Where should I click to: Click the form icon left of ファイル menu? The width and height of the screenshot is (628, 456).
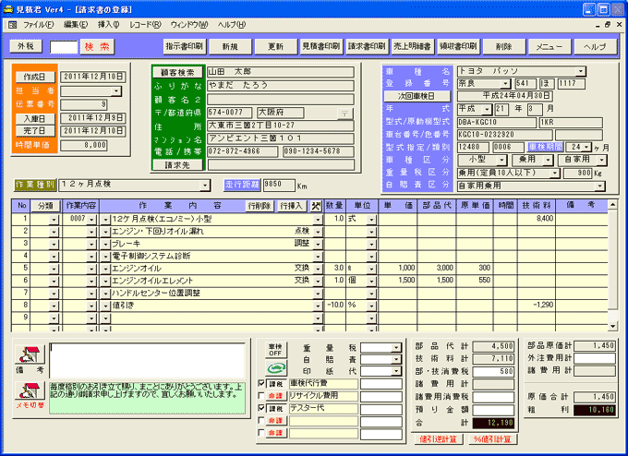click(x=12, y=25)
